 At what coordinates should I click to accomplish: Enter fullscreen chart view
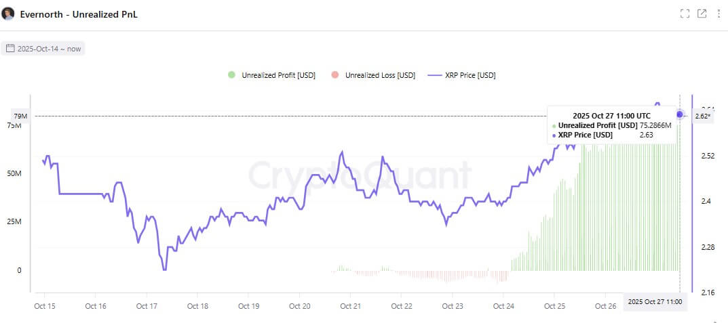coord(685,14)
